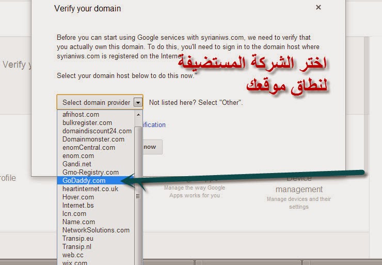This screenshot has width=382, height=265.
Task: Select Internet.bs in the provider list
Action: click(95, 206)
